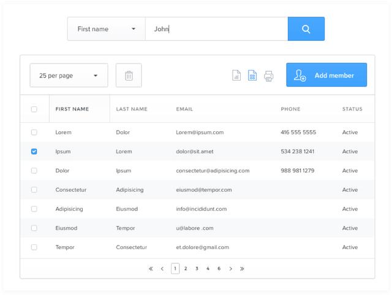Go to previous page using single chevron
The image size is (392, 295).
tap(162, 269)
